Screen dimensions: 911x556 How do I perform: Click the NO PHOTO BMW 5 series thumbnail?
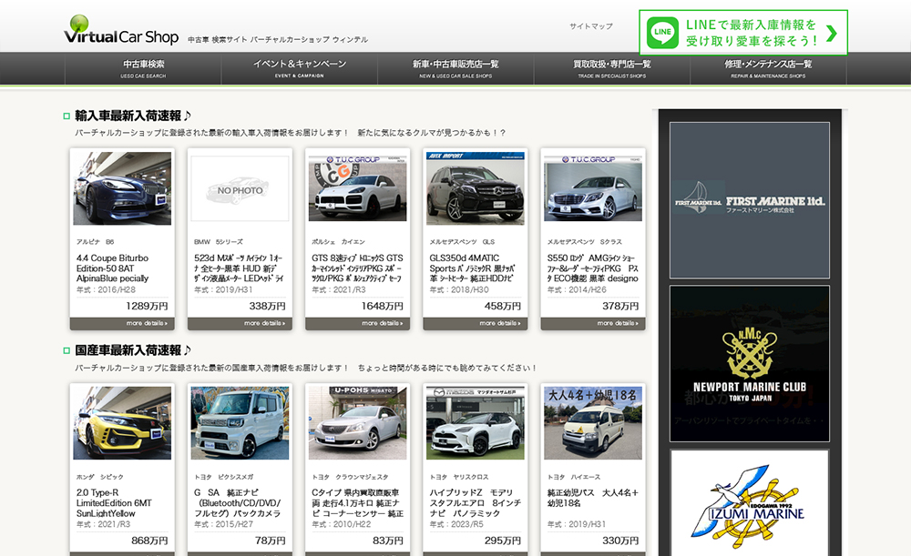pos(240,188)
